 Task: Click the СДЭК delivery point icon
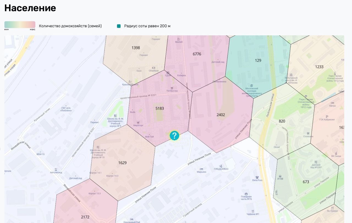tap(168, 73)
